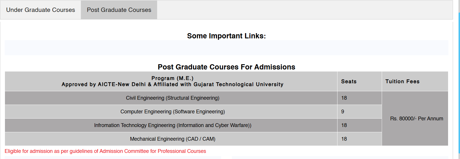Click the seat count for Information Technology Engineering

[x=344, y=125]
